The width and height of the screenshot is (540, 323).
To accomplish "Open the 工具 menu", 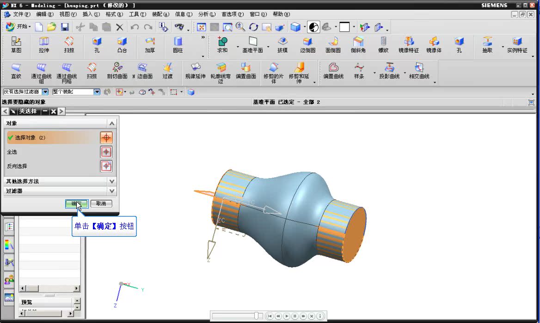I will coord(137,14).
